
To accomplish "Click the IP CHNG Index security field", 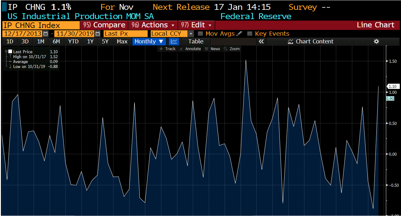I will click(x=41, y=25).
